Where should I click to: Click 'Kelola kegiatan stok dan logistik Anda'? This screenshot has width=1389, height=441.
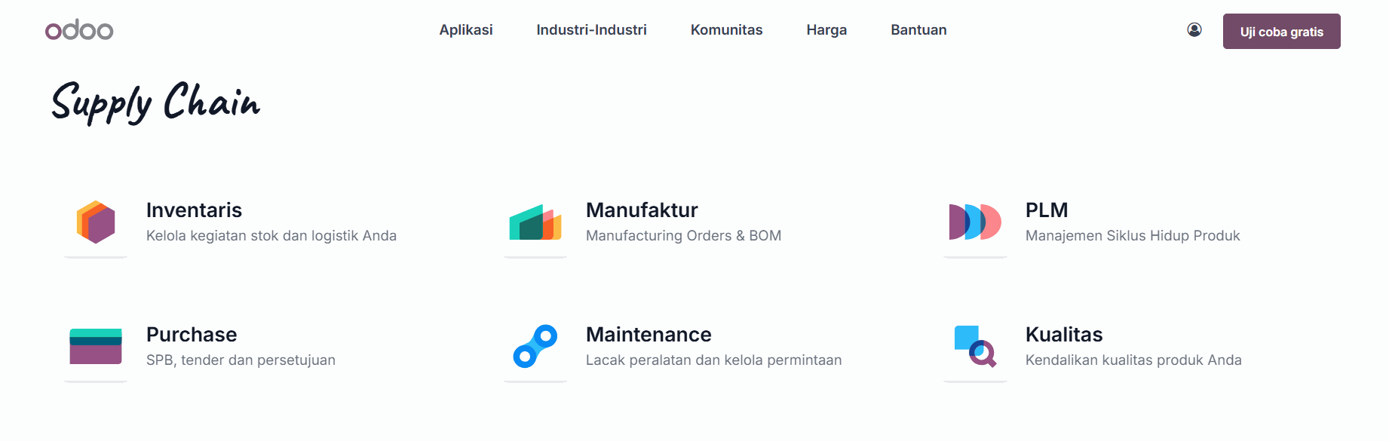(271, 236)
